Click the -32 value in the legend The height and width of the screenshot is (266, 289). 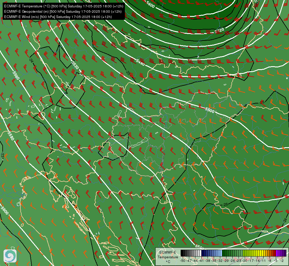pos(220,261)
